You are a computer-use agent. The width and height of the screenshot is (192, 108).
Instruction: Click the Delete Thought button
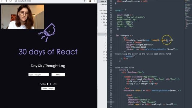point(48,88)
